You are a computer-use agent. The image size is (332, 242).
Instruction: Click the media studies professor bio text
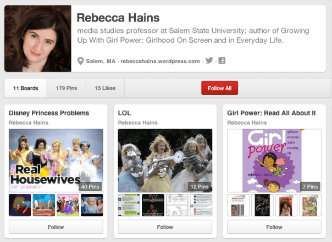pyautogui.click(x=193, y=35)
